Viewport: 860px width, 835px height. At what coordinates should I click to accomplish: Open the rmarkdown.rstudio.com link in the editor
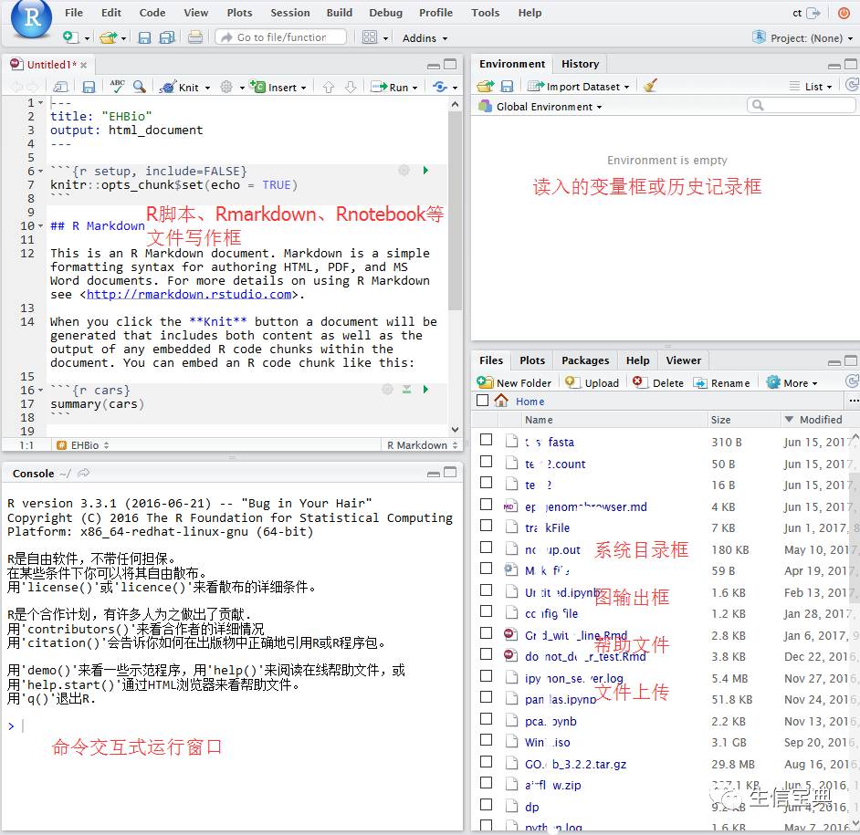[189, 295]
